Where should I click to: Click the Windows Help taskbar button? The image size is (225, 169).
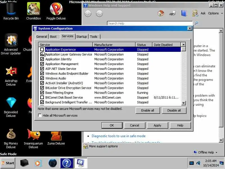[x=67, y=163]
